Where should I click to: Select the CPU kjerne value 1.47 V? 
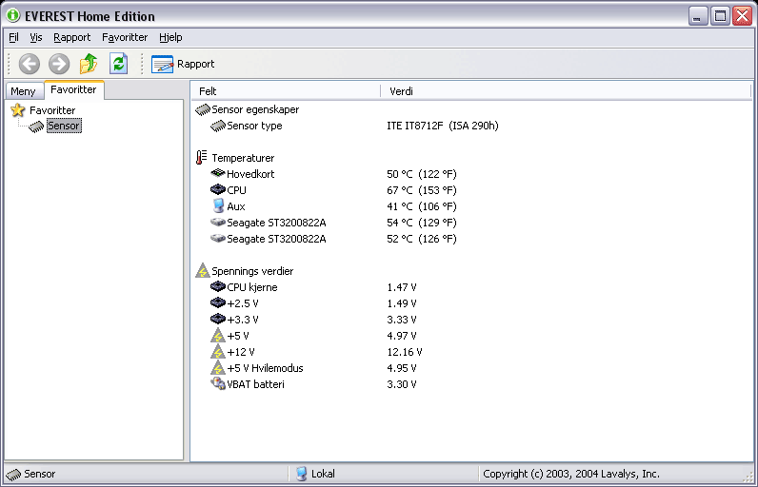click(402, 287)
